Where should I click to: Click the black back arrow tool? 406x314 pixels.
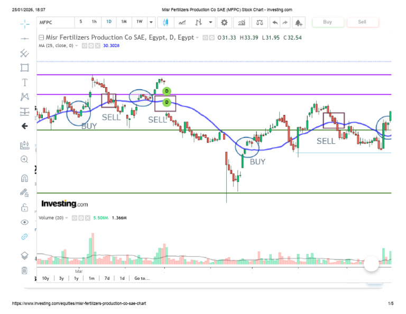click(x=25, y=126)
